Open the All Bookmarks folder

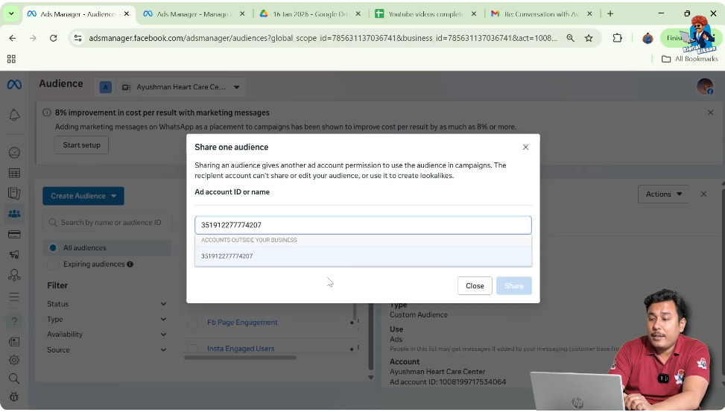click(x=690, y=59)
